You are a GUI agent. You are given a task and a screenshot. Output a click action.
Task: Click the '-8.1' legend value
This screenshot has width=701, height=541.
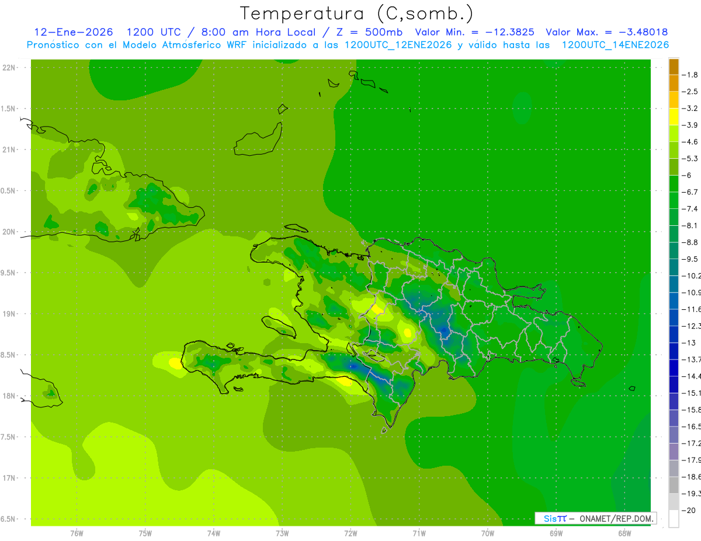tap(689, 226)
